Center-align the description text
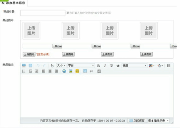The image size is (180, 128). coord(50,71)
